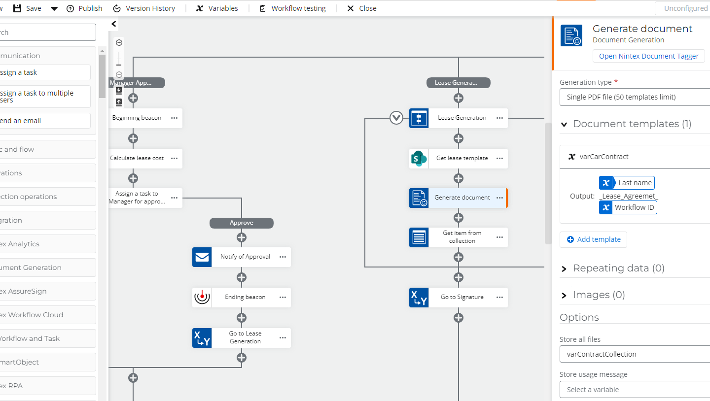Expand the Logic and flow category
The image size is (710, 401).
(x=48, y=149)
